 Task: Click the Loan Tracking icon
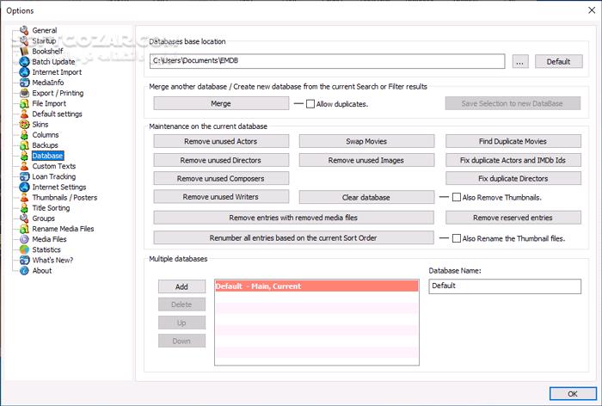coord(24,176)
